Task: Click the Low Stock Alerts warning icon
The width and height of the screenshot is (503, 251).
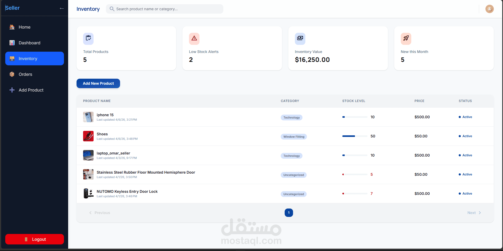Action: click(194, 39)
